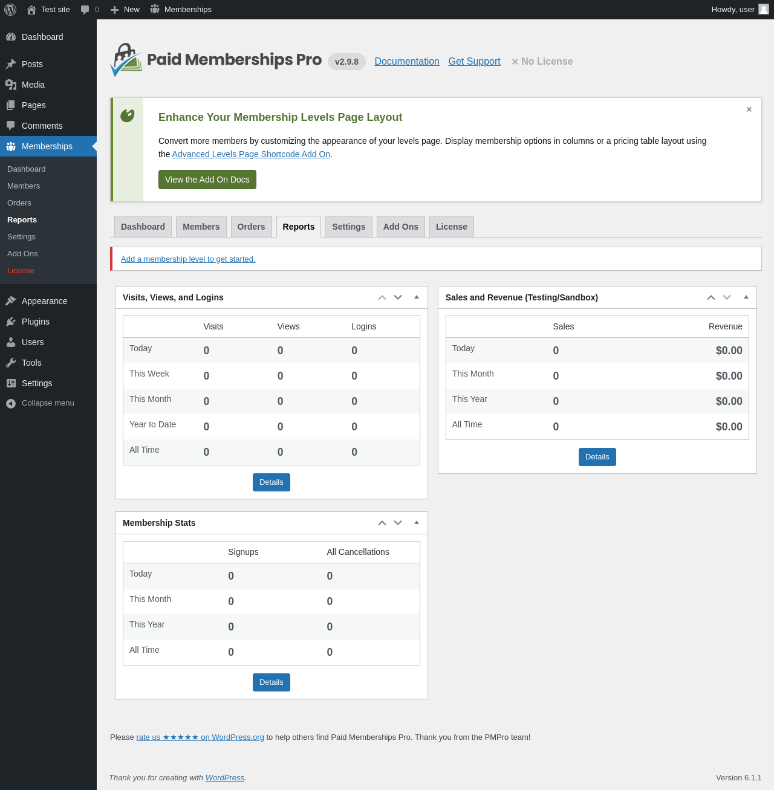Switch to the Settings tab
The width and height of the screenshot is (774, 790).
pos(349,227)
